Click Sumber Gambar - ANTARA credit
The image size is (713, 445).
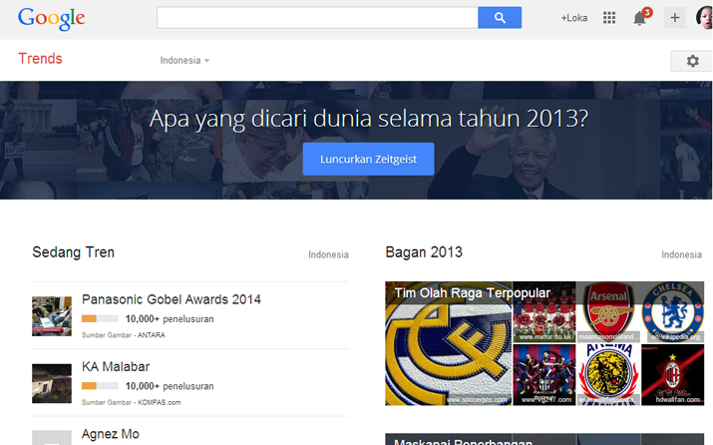[x=124, y=335]
